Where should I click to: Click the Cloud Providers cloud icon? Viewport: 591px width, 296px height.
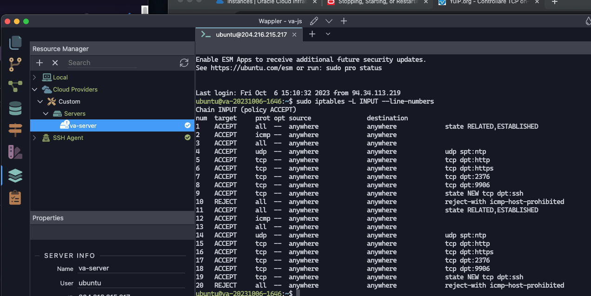46,89
